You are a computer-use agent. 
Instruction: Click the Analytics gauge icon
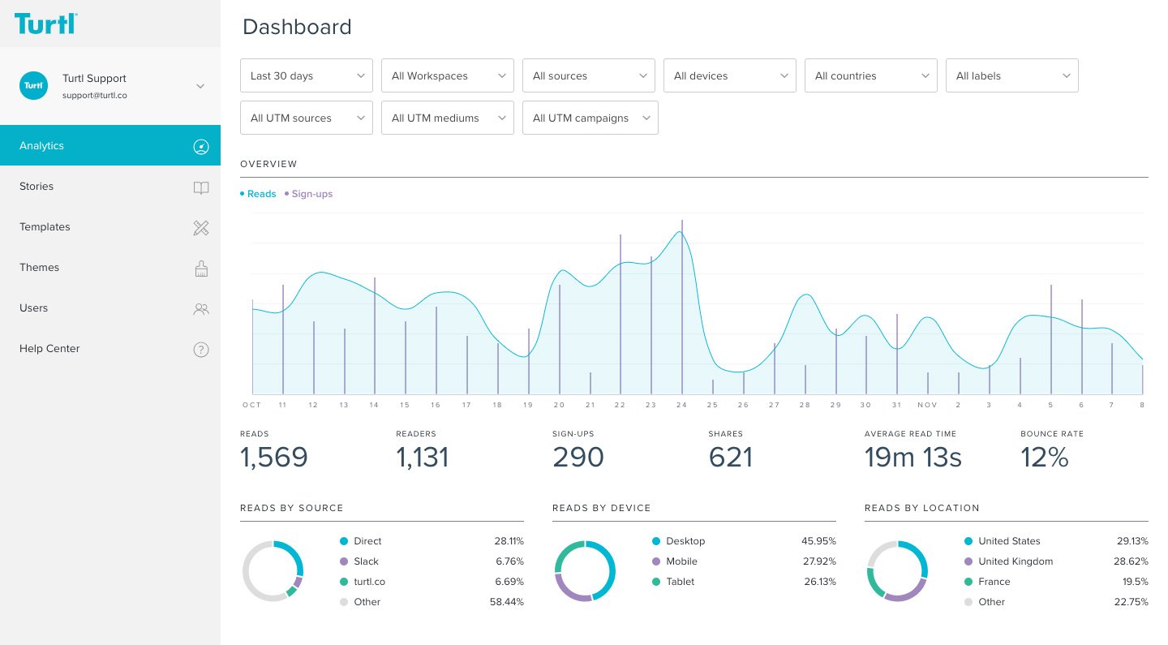201,146
